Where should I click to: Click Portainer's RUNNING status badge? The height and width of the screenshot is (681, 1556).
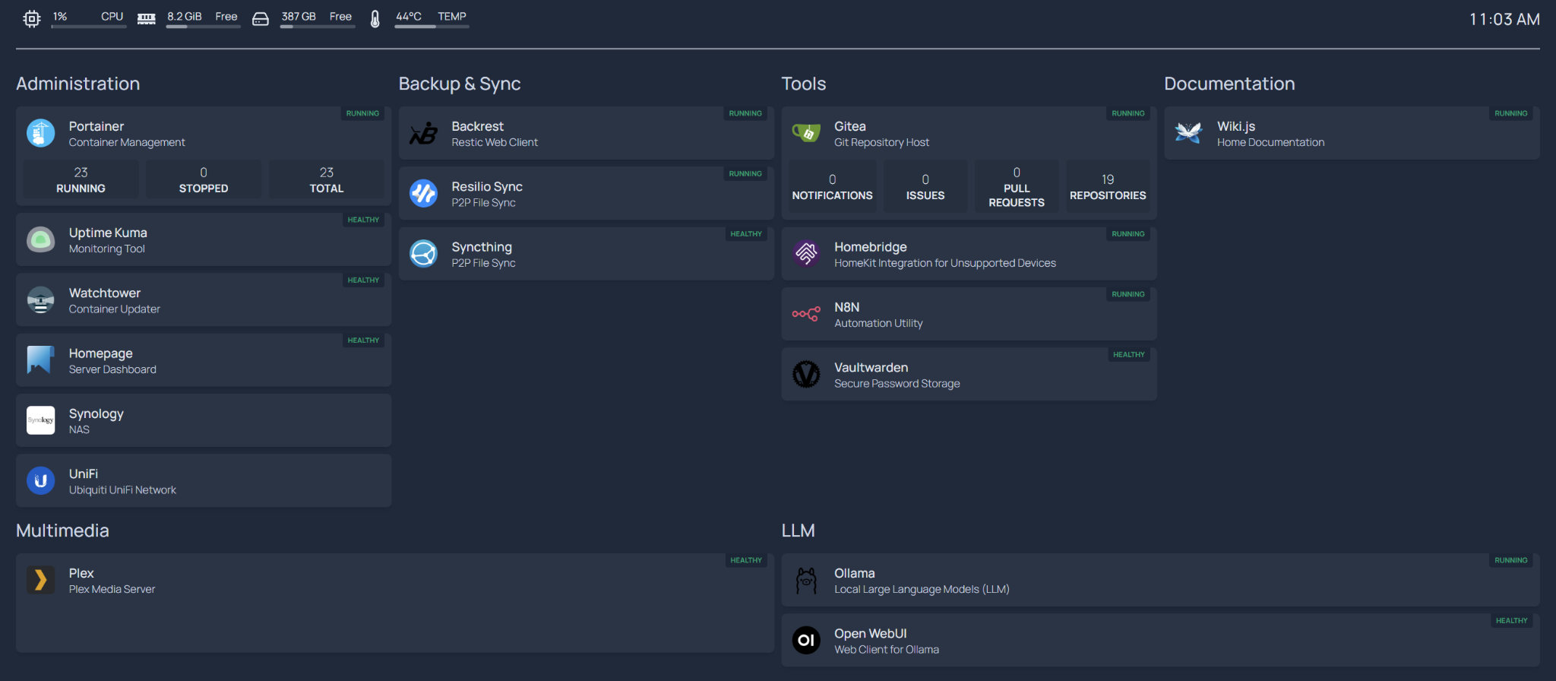point(362,113)
